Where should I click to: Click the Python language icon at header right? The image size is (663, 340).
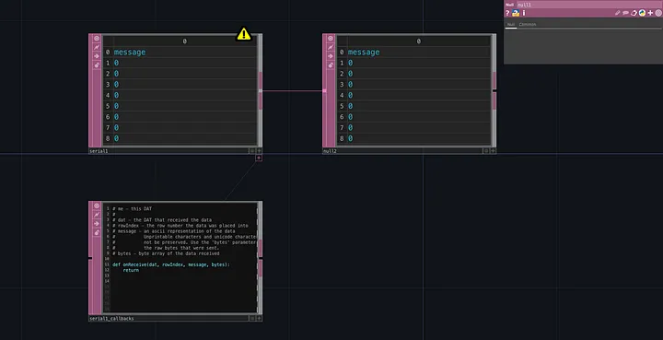(x=642, y=13)
